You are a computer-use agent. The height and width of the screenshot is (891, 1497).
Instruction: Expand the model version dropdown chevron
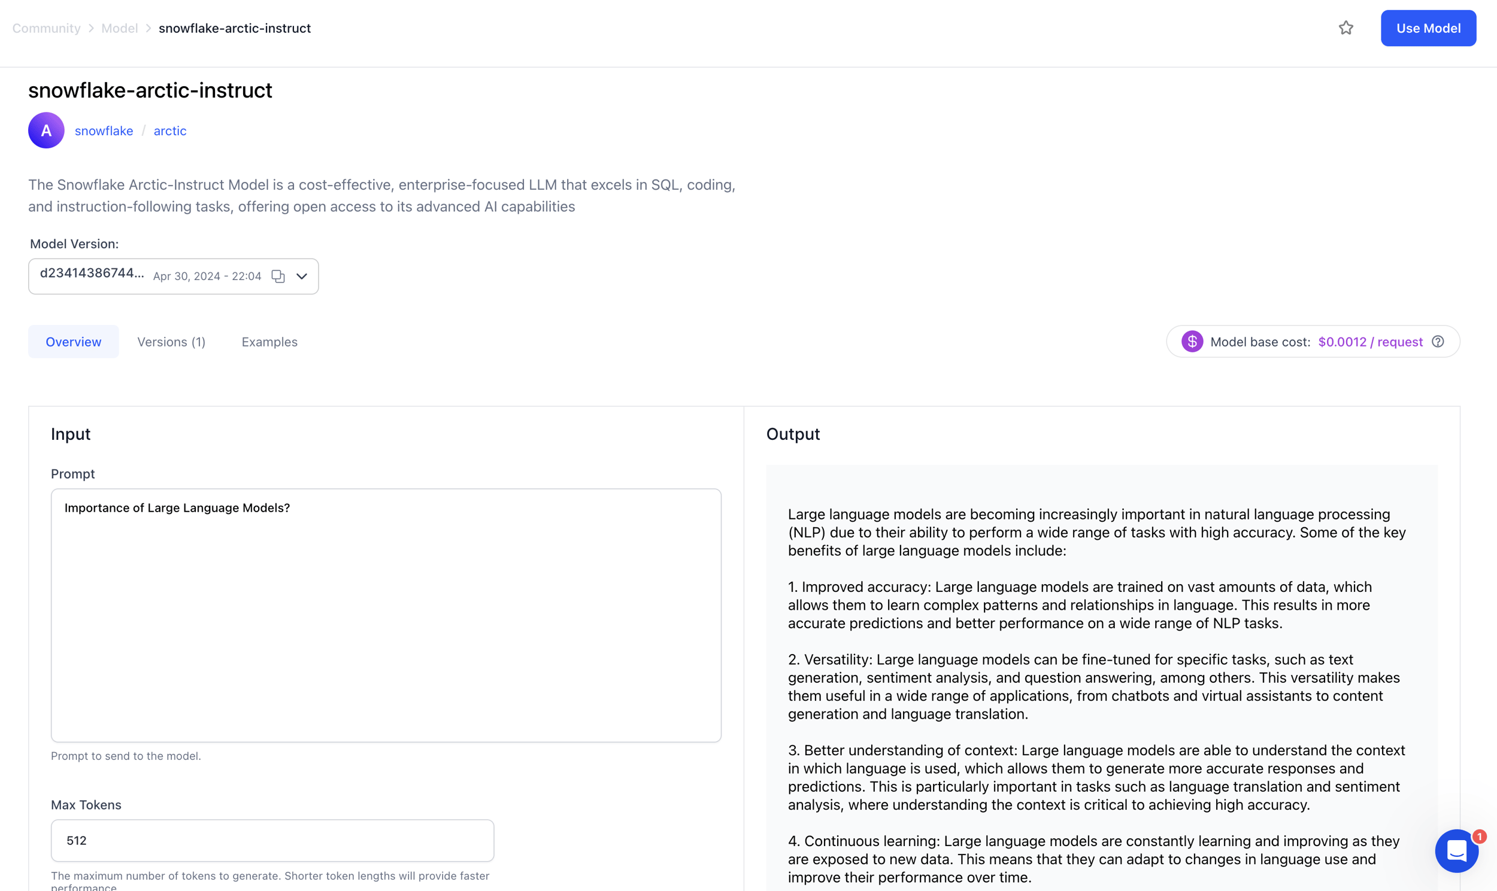(302, 276)
